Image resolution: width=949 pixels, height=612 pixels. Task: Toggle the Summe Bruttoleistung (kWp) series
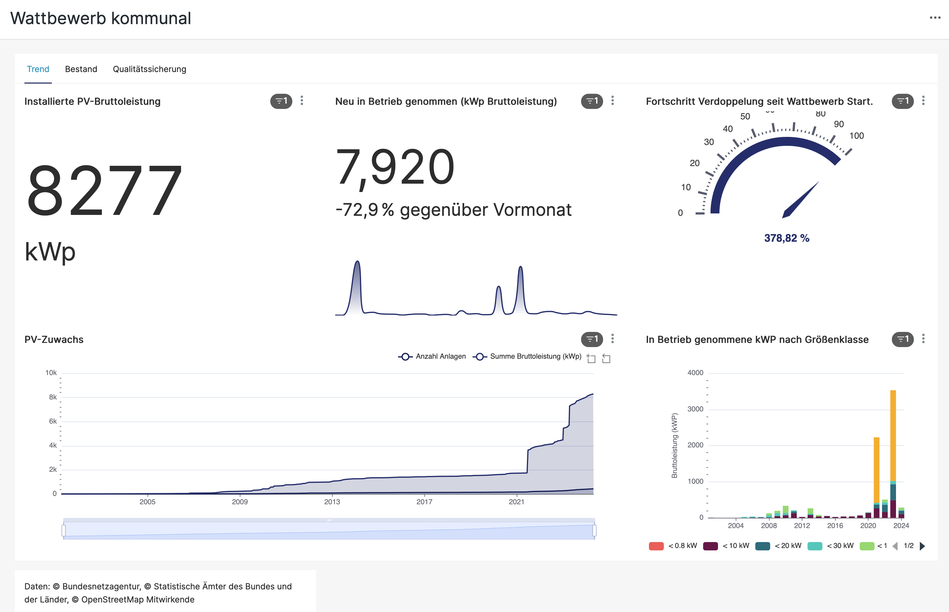point(527,357)
